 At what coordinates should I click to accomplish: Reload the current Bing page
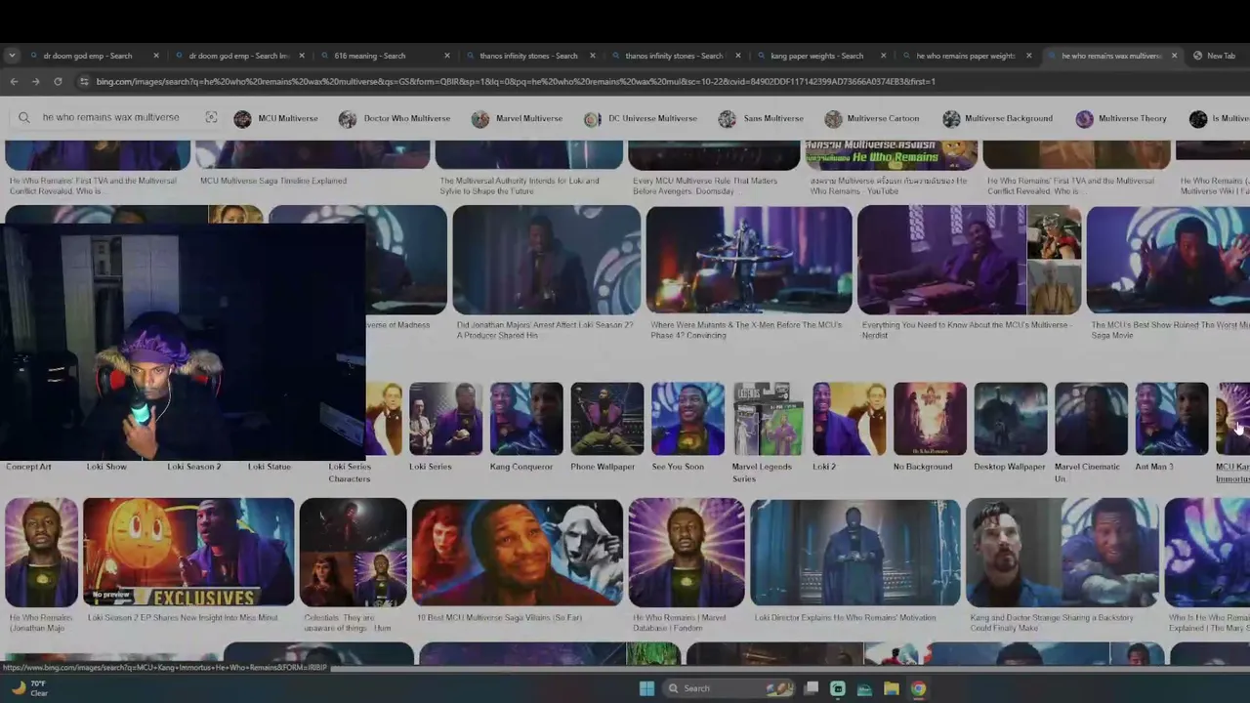(x=58, y=81)
